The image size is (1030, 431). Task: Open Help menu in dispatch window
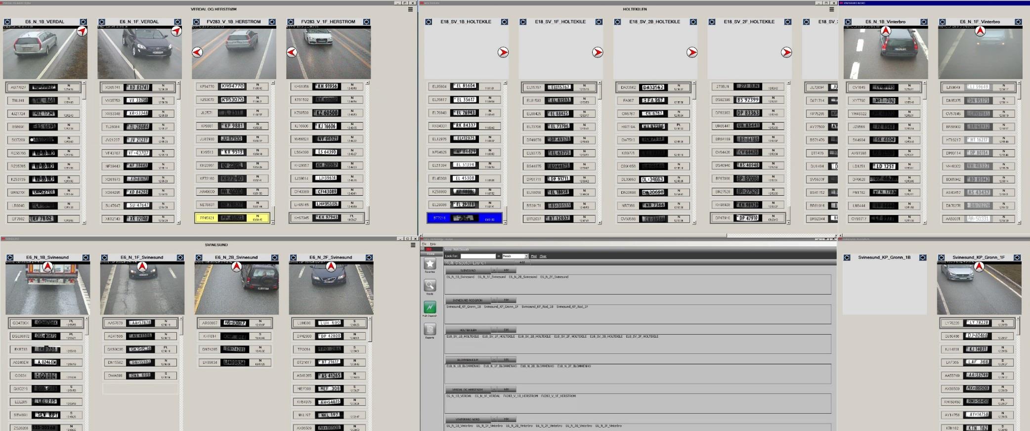433,244
